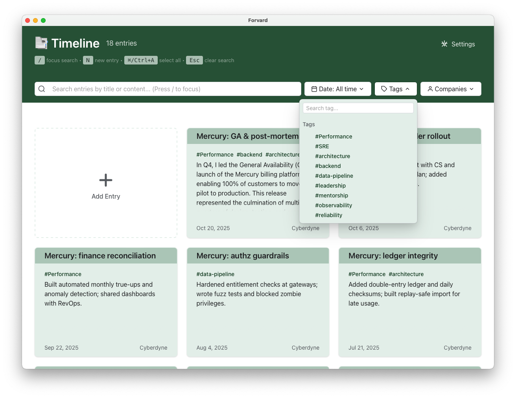516x398 pixels.
Task: Click the magnifying glass in the search bar
Action: pyautogui.click(x=42, y=89)
